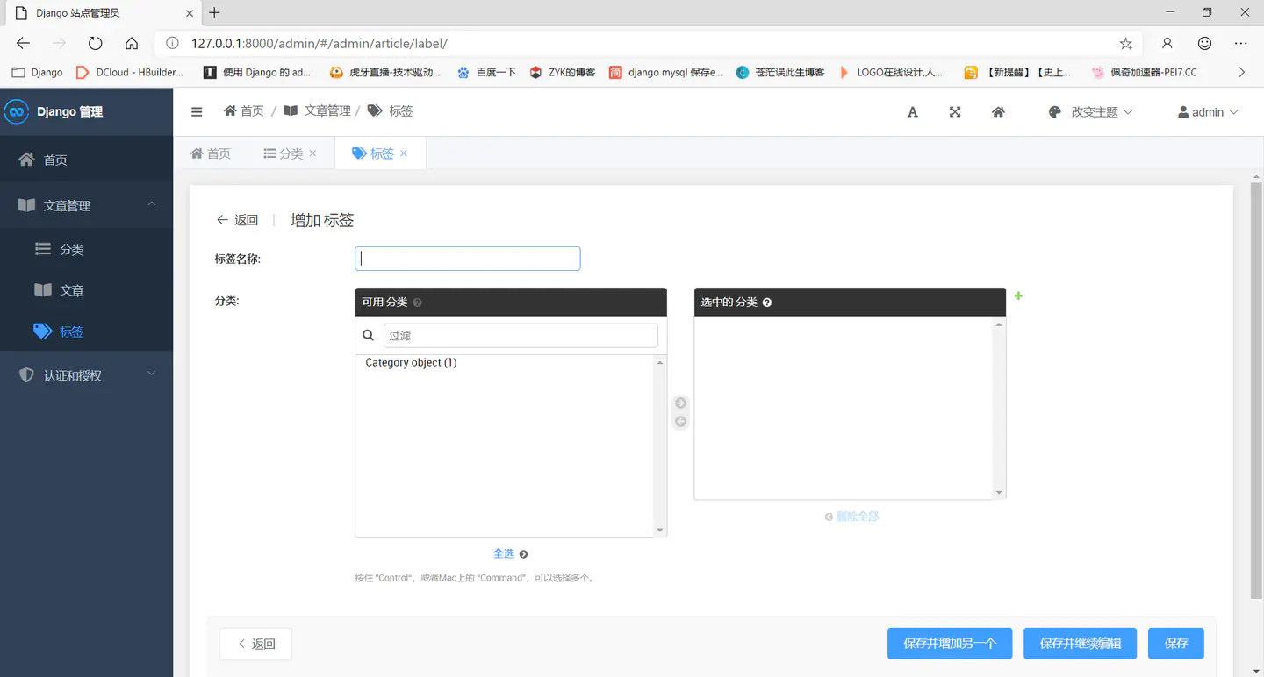Click the browser address bar URL
The width and height of the screenshot is (1264, 677).
coord(320,43)
